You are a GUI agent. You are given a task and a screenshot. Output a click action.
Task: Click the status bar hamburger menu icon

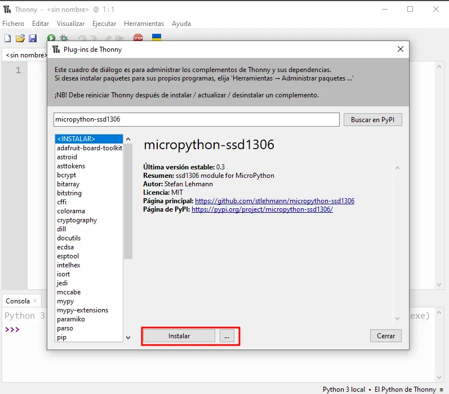(441, 389)
